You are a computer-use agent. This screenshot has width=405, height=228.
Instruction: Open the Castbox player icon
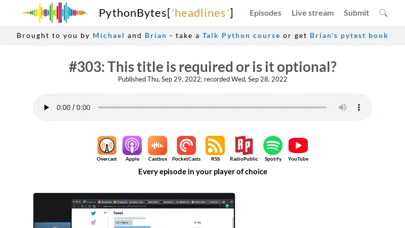pyautogui.click(x=157, y=145)
